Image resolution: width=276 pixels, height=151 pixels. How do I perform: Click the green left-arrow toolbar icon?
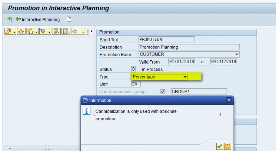(75, 31)
